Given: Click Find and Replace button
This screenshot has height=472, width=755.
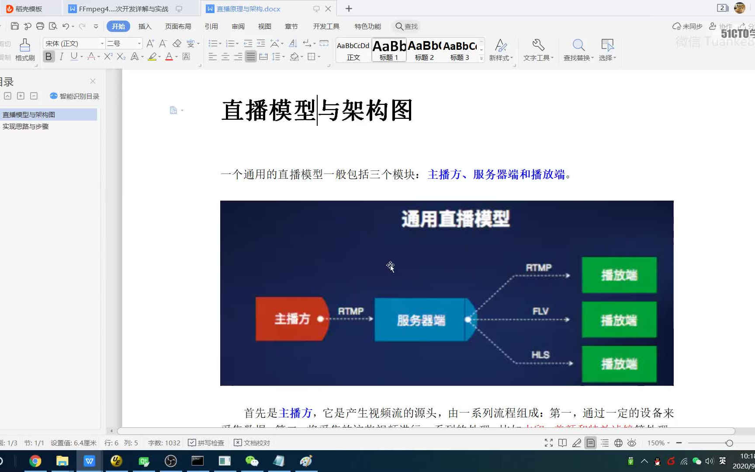Looking at the screenshot, I should pos(578,50).
